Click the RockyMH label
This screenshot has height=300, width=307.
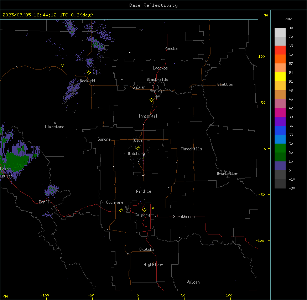87,81
